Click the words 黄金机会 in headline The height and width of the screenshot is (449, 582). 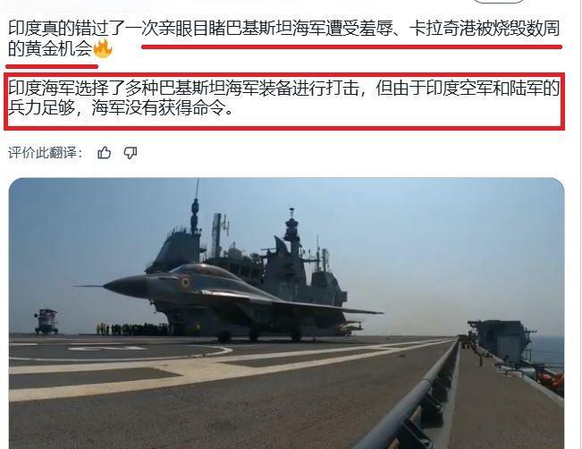point(59,49)
